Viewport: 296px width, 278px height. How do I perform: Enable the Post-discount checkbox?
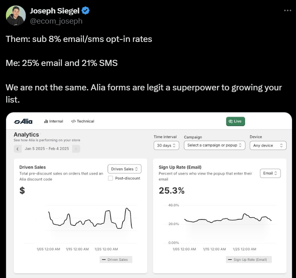[x=110, y=178]
